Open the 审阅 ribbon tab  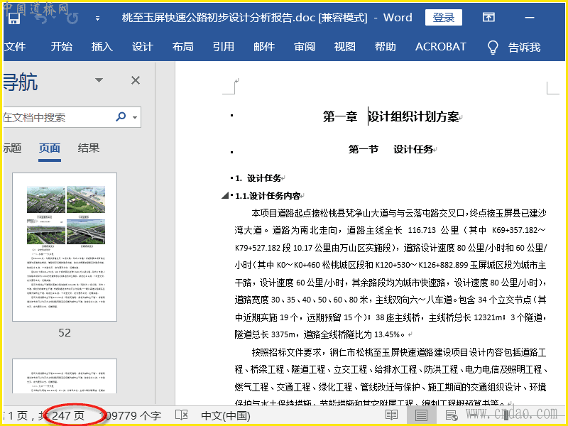tap(305, 47)
